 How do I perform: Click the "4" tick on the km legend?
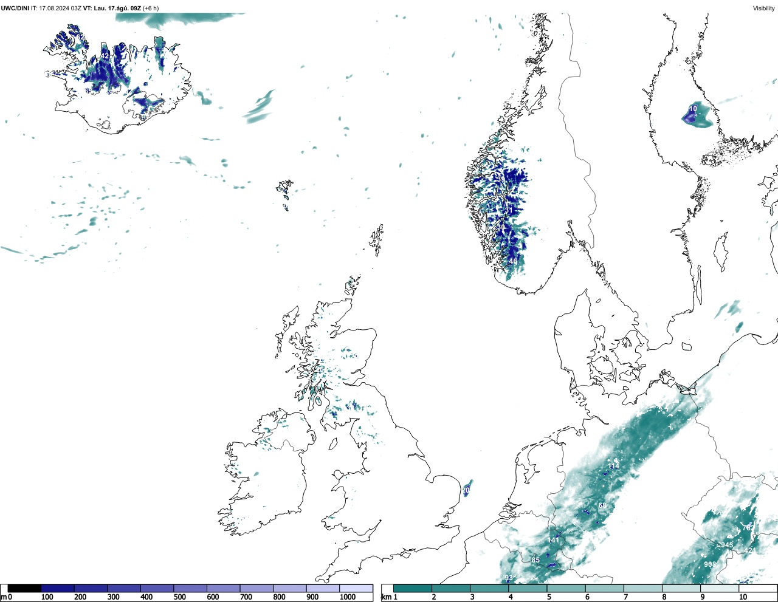pos(511,597)
